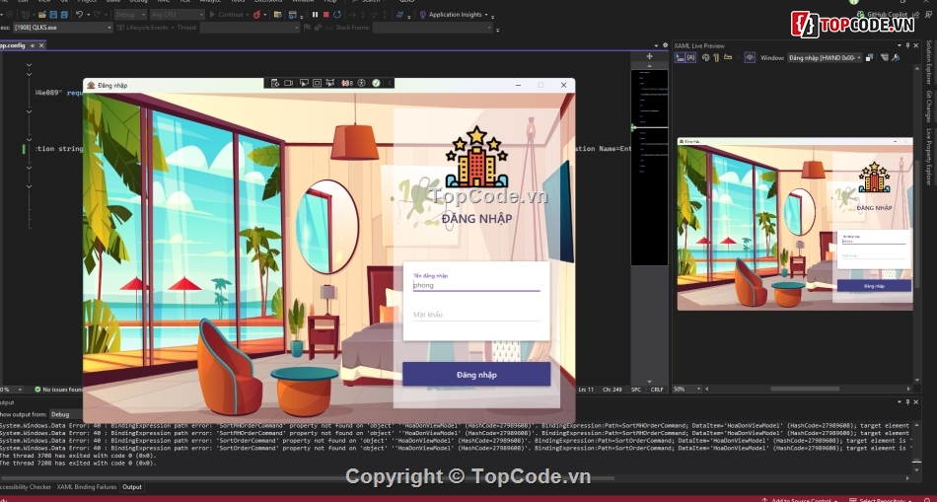Click the Undo arrow icon

[x=80, y=15]
